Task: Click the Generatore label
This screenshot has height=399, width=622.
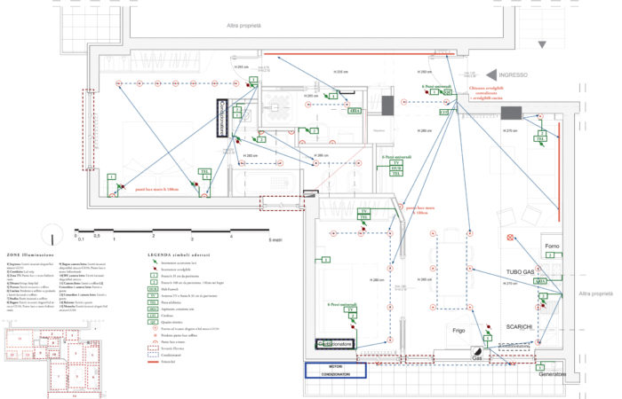Action: coord(552,374)
